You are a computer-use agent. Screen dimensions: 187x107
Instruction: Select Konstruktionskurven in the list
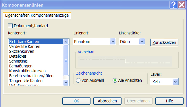point(36,71)
